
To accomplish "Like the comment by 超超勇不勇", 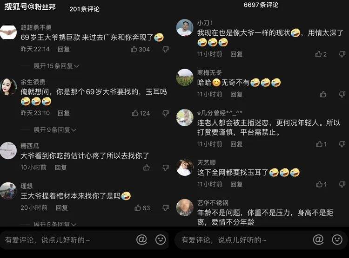I will [x=134, y=49].
